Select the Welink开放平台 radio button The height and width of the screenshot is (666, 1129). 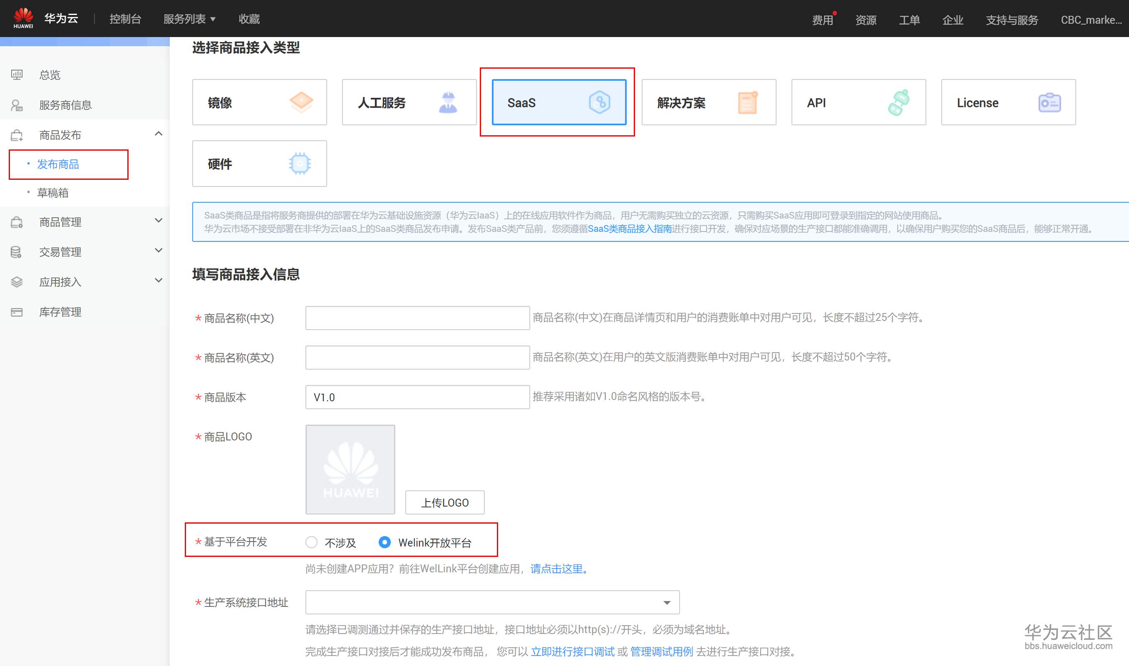(x=385, y=542)
